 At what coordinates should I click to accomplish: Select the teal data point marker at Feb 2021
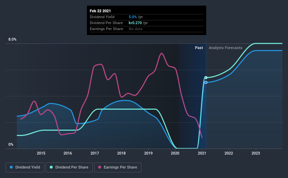pyautogui.click(x=206, y=78)
